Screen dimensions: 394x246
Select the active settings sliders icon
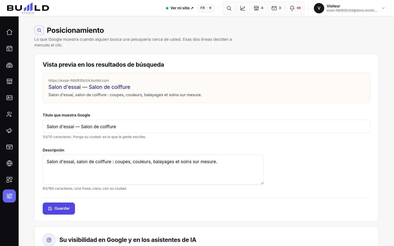(9, 196)
